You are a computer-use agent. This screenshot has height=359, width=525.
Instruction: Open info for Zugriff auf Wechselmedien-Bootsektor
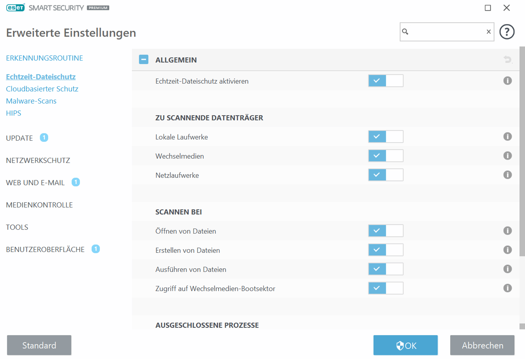507,288
